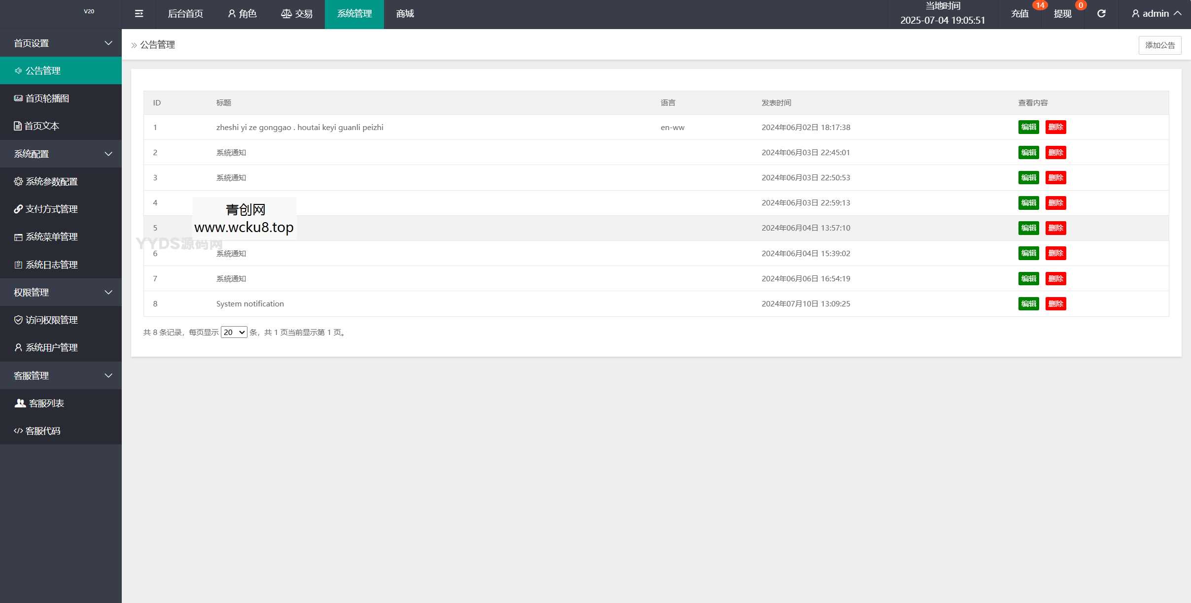
Task: Open 首页文本 homepage text item
Action: (x=42, y=126)
